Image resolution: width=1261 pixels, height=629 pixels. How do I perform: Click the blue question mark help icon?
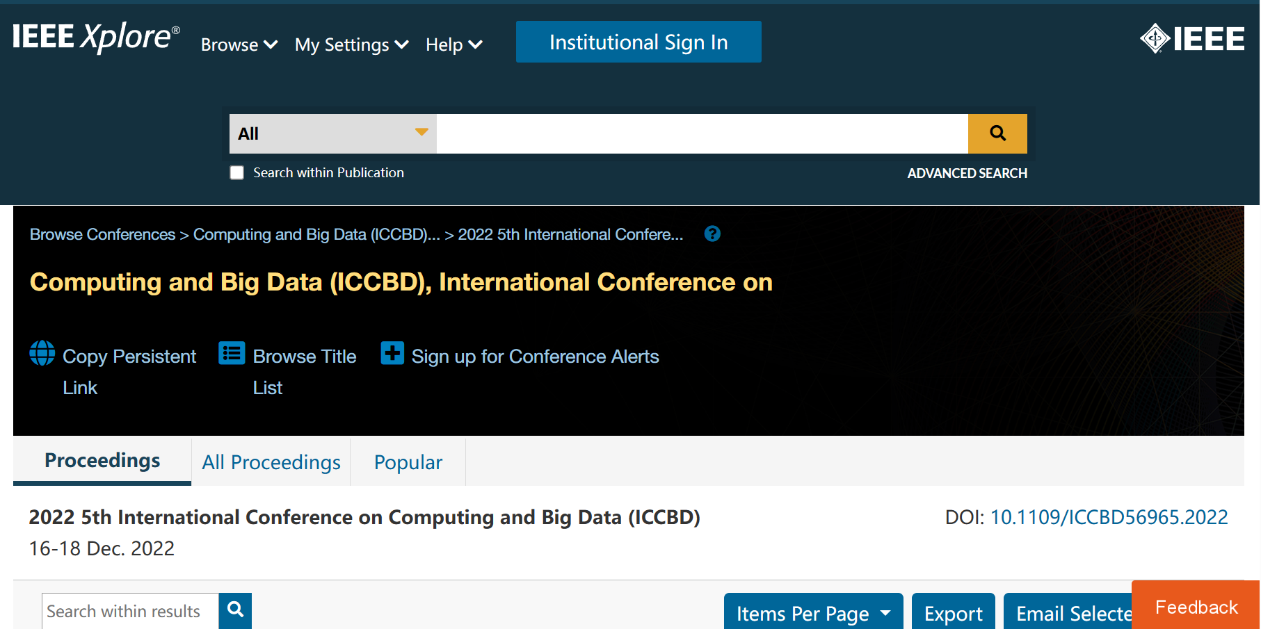tap(712, 234)
